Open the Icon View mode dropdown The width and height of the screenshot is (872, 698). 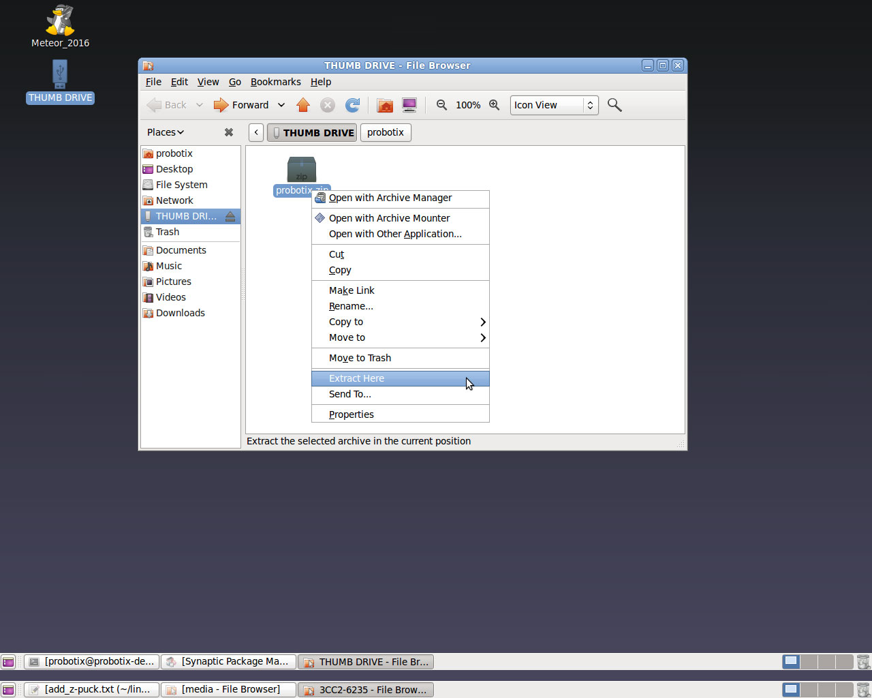[554, 105]
